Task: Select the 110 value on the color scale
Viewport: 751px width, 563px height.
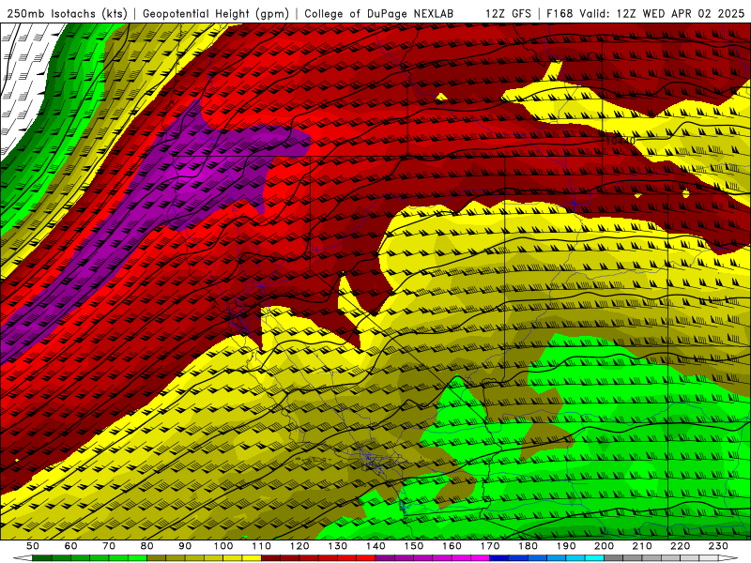Action: pyautogui.click(x=262, y=546)
